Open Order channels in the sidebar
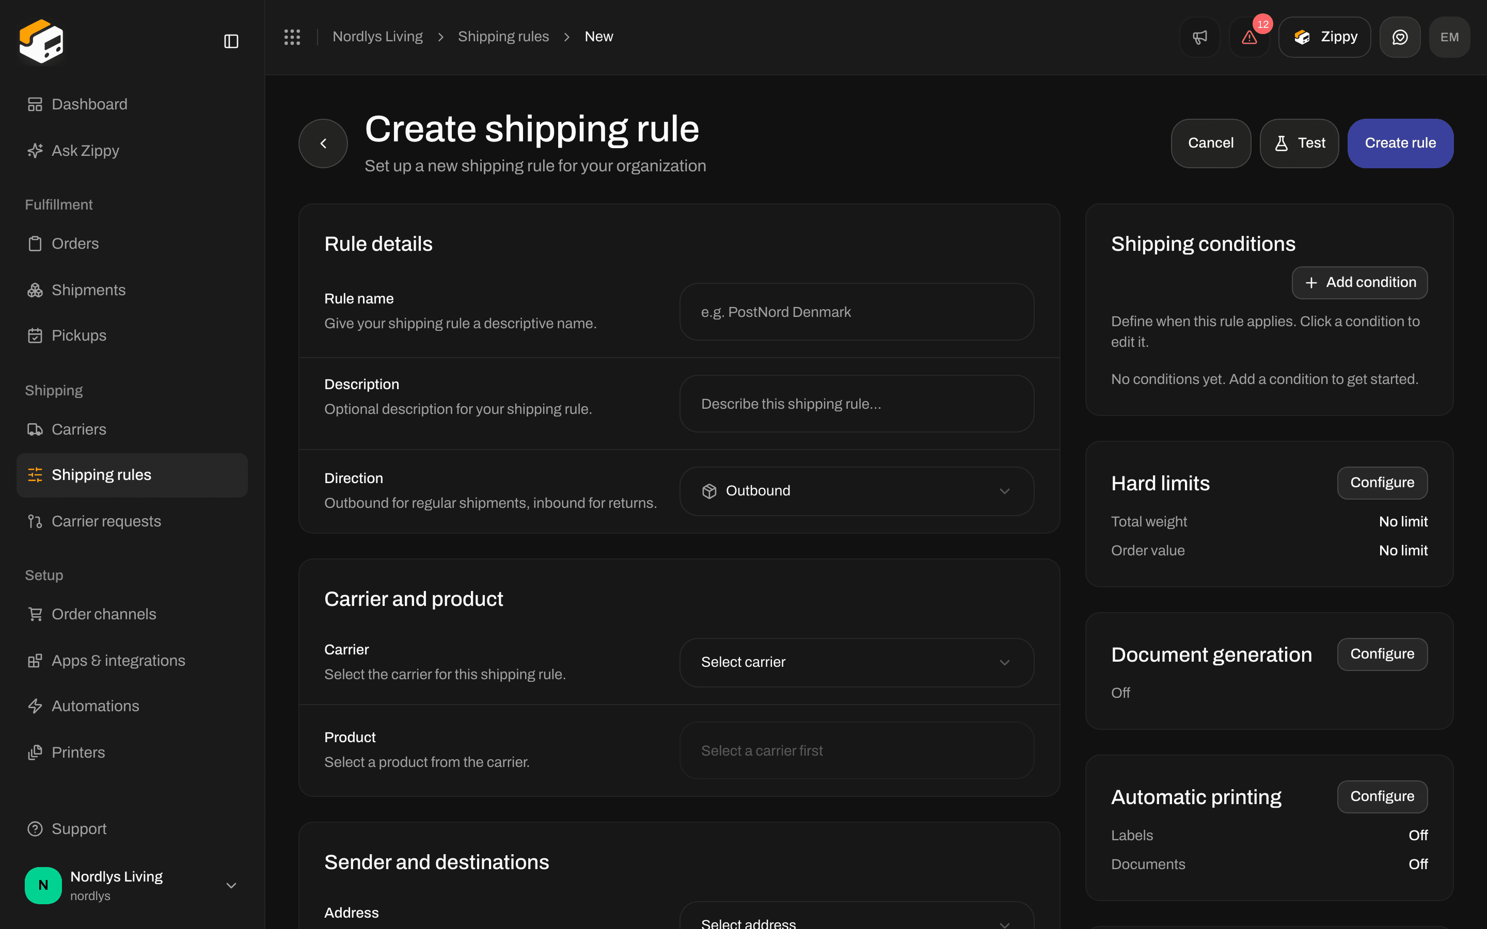 [132, 614]
